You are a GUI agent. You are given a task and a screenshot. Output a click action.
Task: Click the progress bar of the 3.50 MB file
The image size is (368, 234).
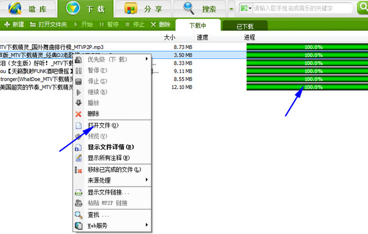coord(307,55)
